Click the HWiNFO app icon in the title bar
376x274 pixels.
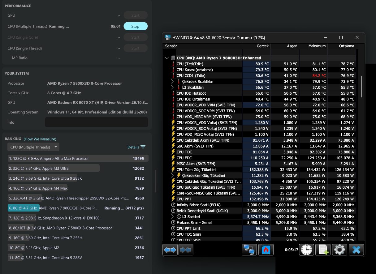(x=168, y=38)
